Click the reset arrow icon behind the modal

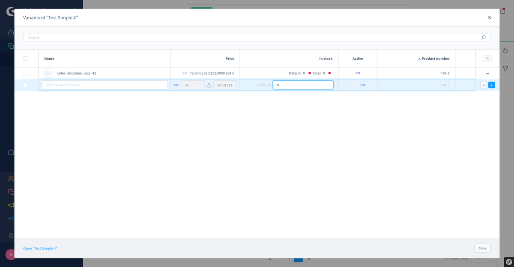coord(505,51)
